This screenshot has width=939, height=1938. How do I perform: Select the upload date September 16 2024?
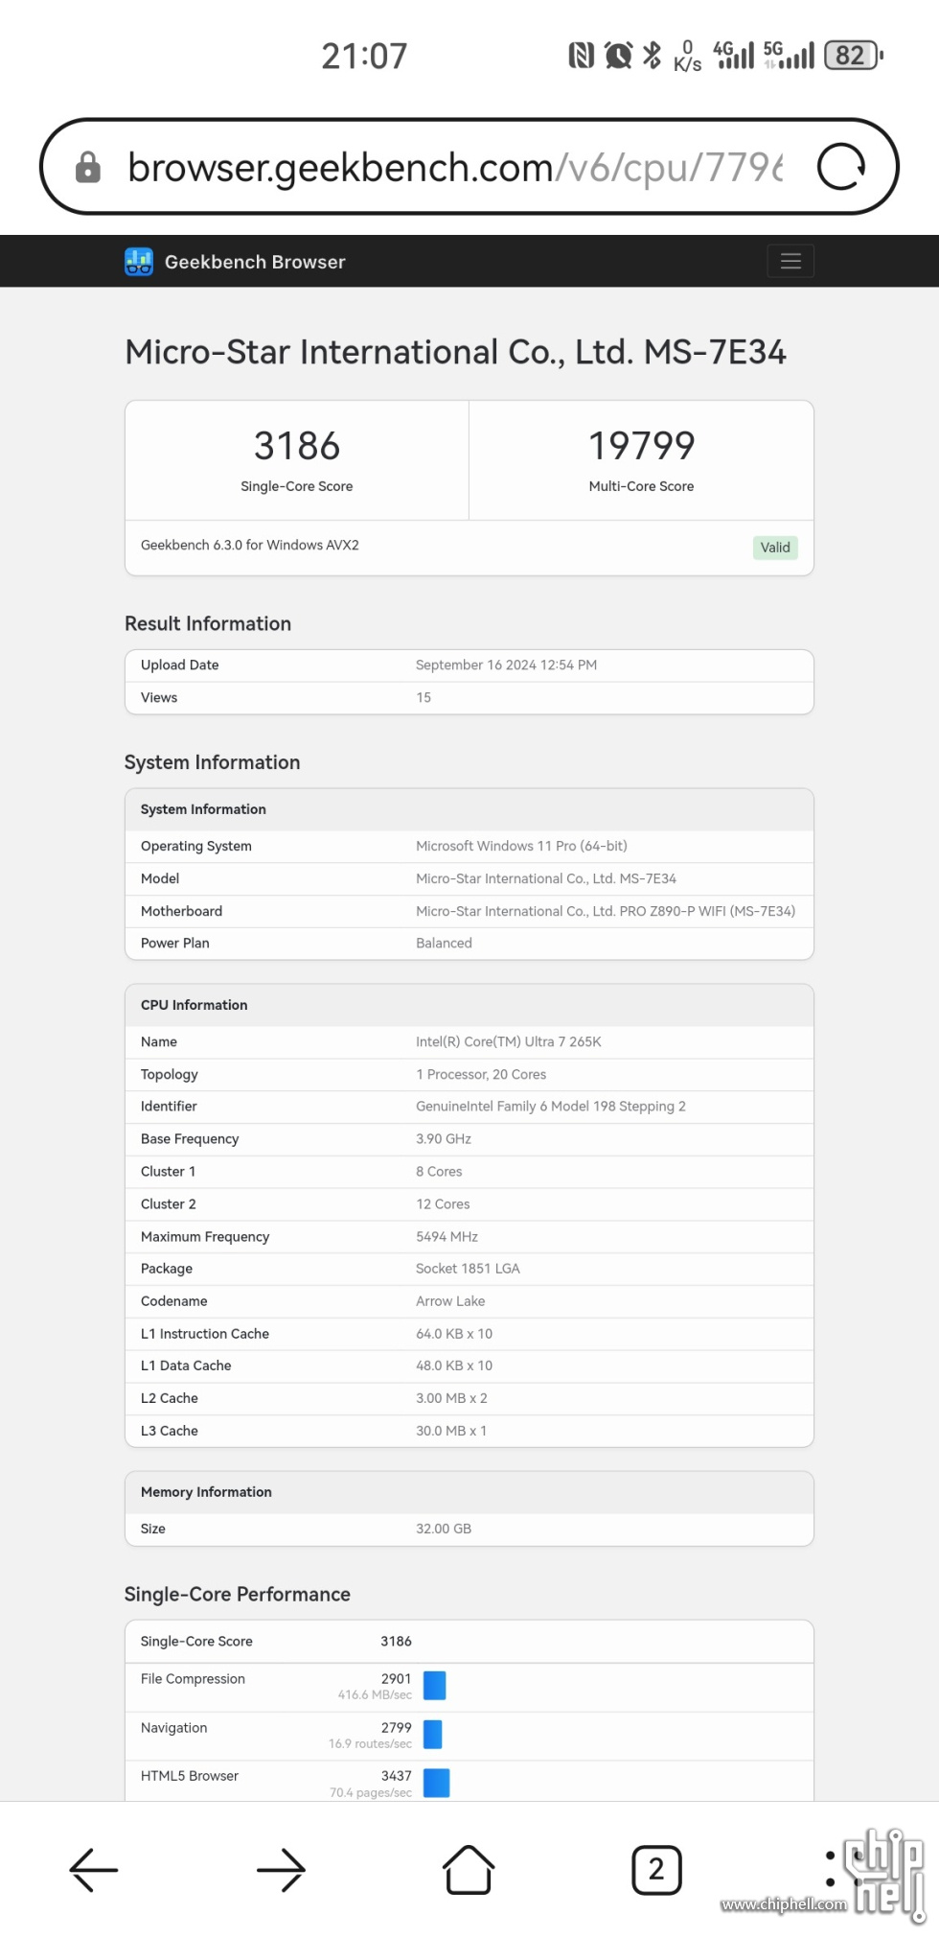tap(506, 665)
